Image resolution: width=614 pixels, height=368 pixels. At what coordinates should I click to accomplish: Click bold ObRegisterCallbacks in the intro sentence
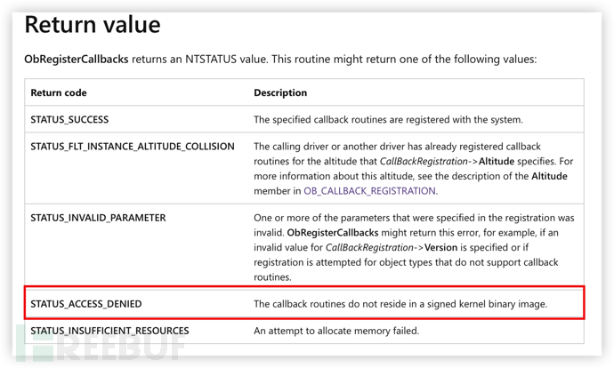point(77,60)
